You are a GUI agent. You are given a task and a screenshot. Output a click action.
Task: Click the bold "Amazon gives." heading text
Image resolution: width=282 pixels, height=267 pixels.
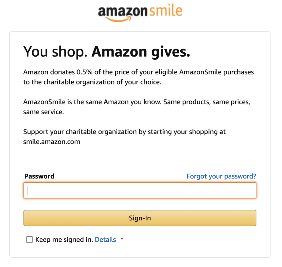tap(141, 52)
